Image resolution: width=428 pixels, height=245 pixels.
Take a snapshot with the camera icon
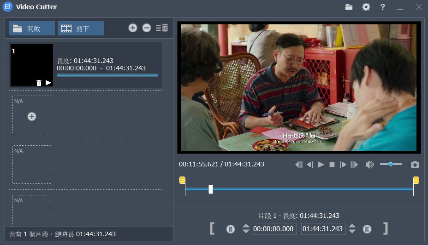415,165
